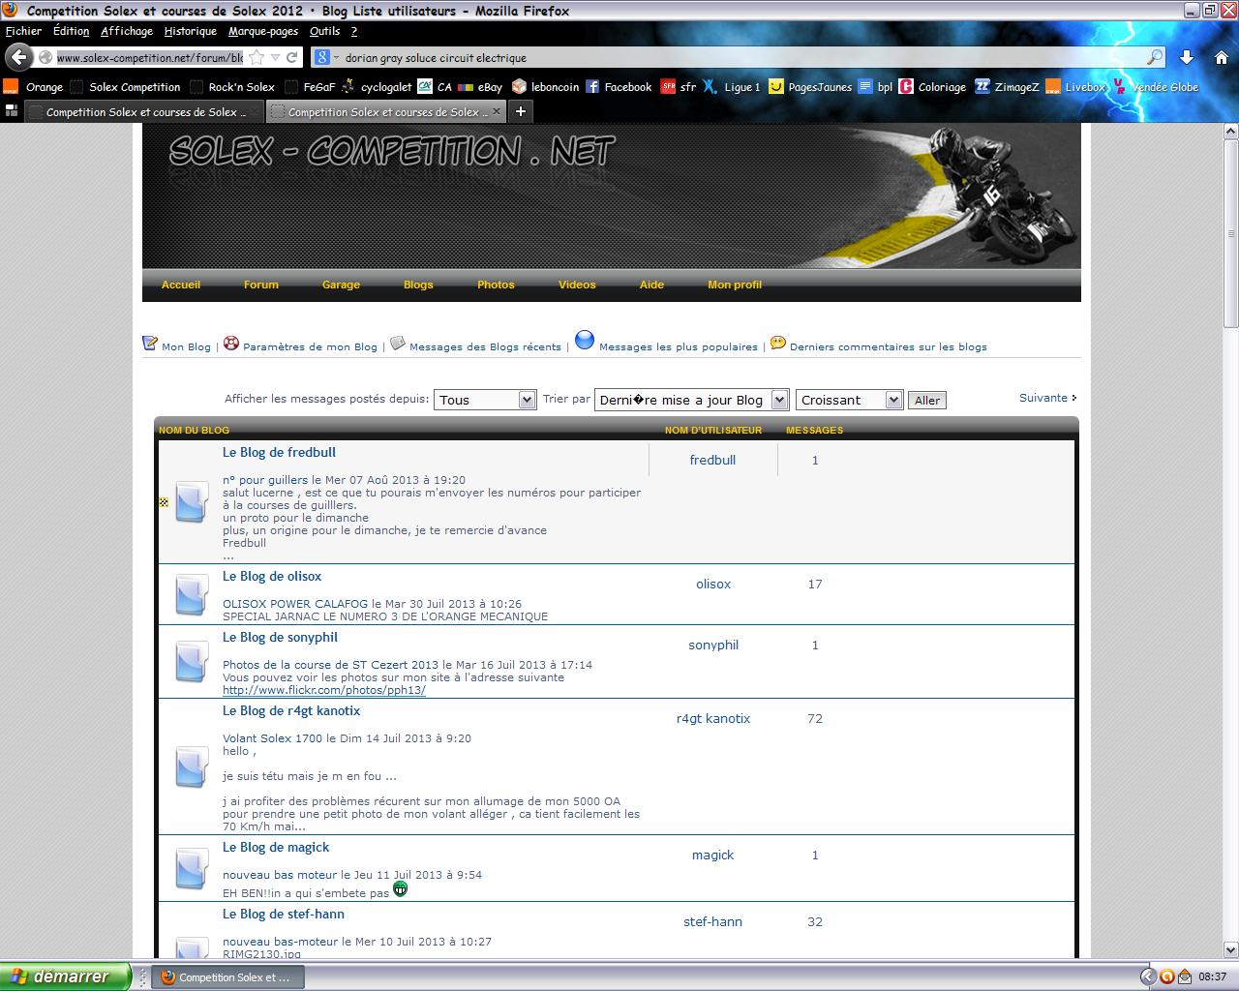Click the new tab plus button
1239x991 pixels.
(x=520, y=112)
